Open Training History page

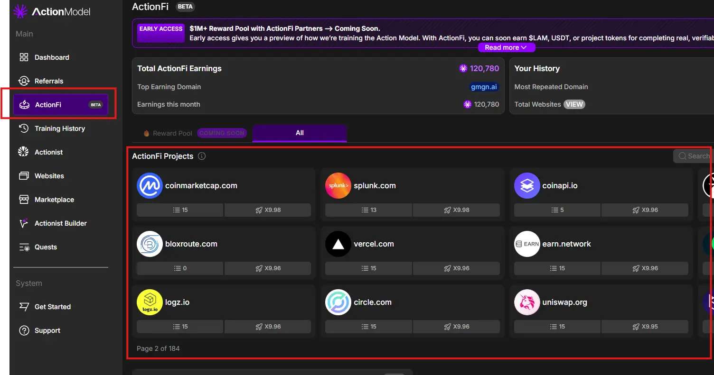61,128
